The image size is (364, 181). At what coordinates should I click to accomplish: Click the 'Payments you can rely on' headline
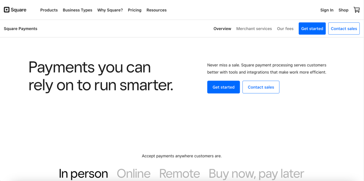(x=101, y=76)
